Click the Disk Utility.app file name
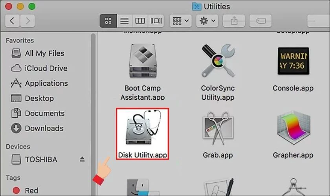The width and height of the screenshot is (330, 196). [143, 155]
